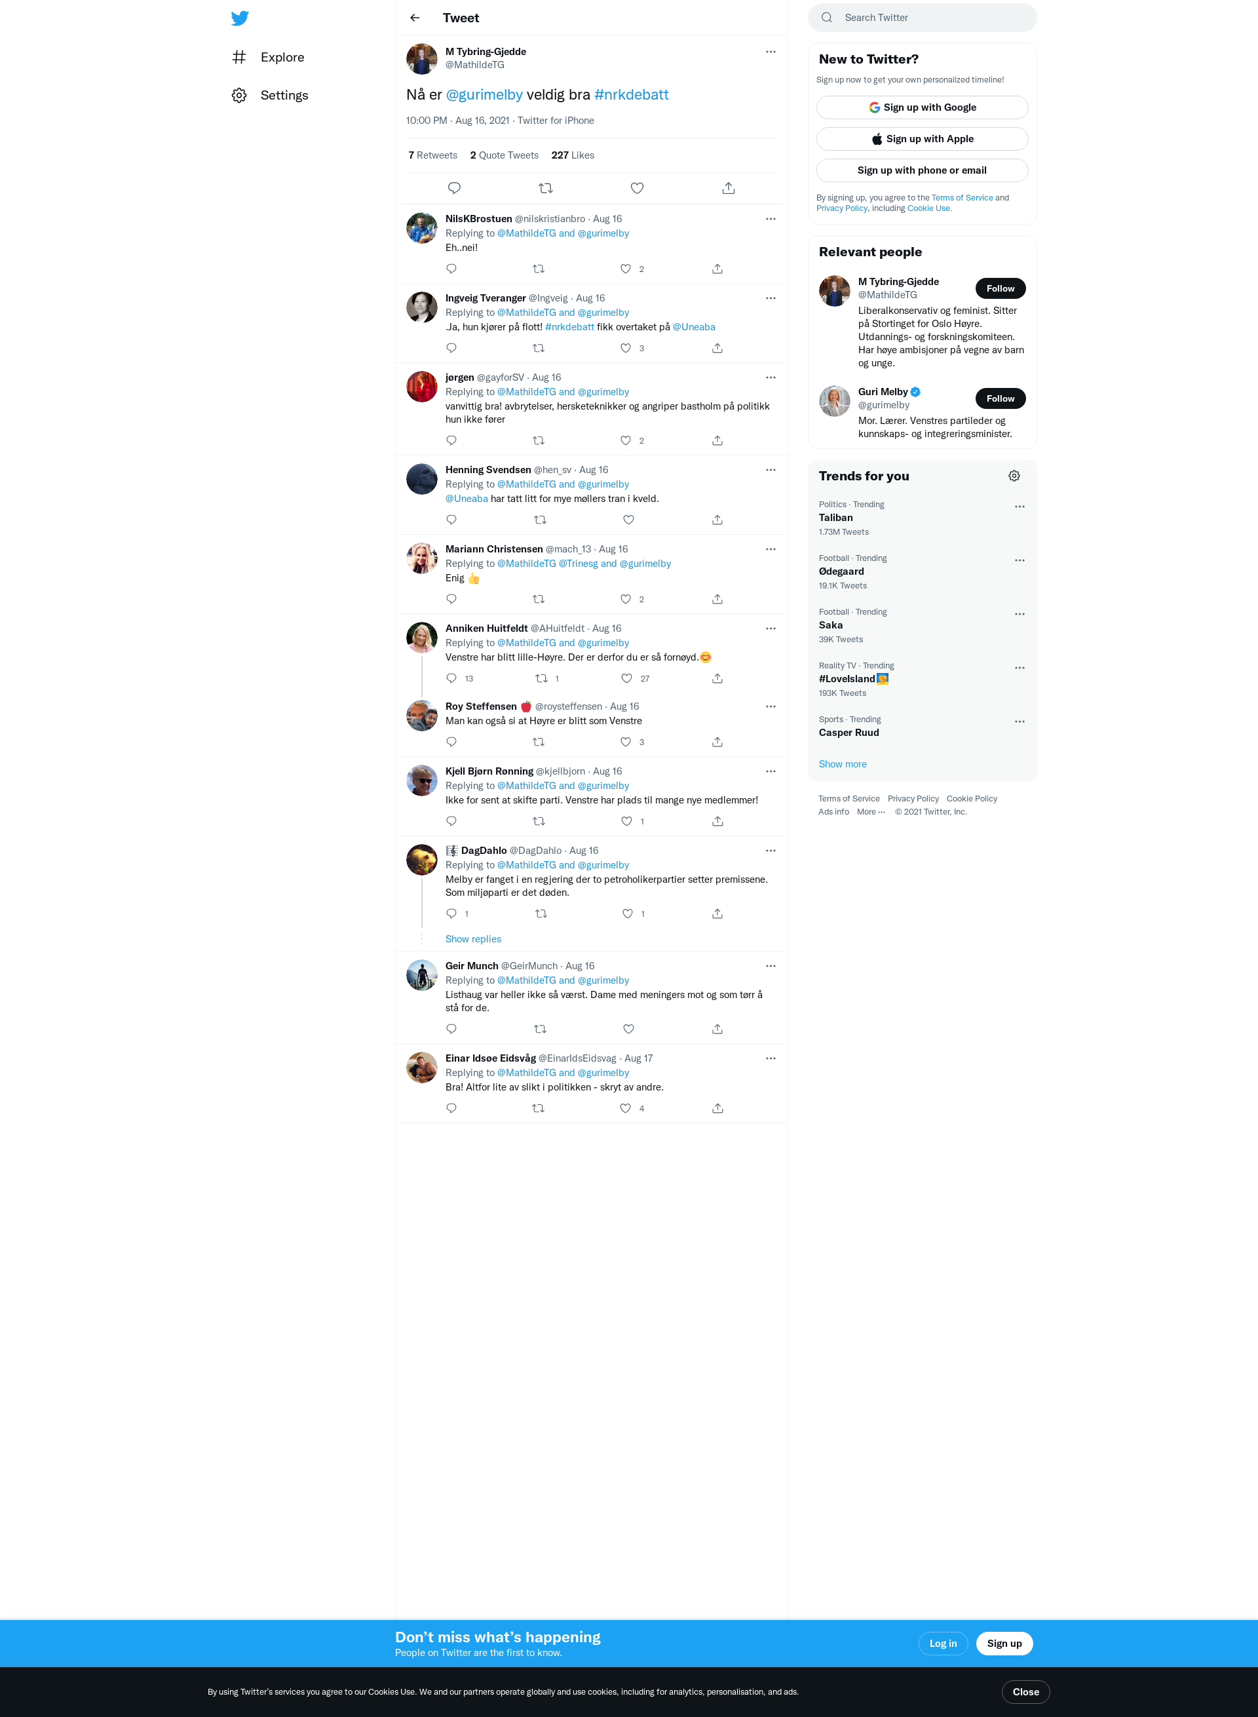The image size is (1258, 1717).
Task: Like the main tweet with the heart icon
Action: click(638, 188)
